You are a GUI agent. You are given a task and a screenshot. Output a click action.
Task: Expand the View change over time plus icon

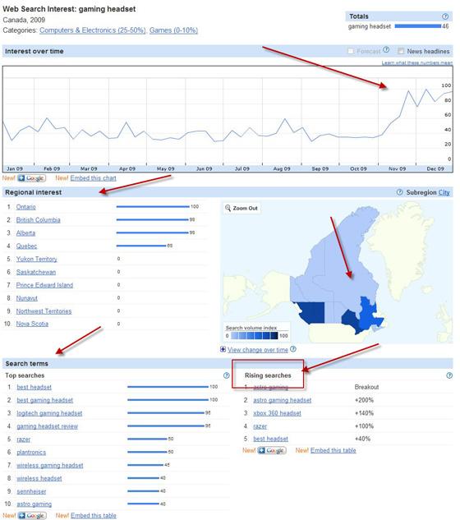pos(223,349)
